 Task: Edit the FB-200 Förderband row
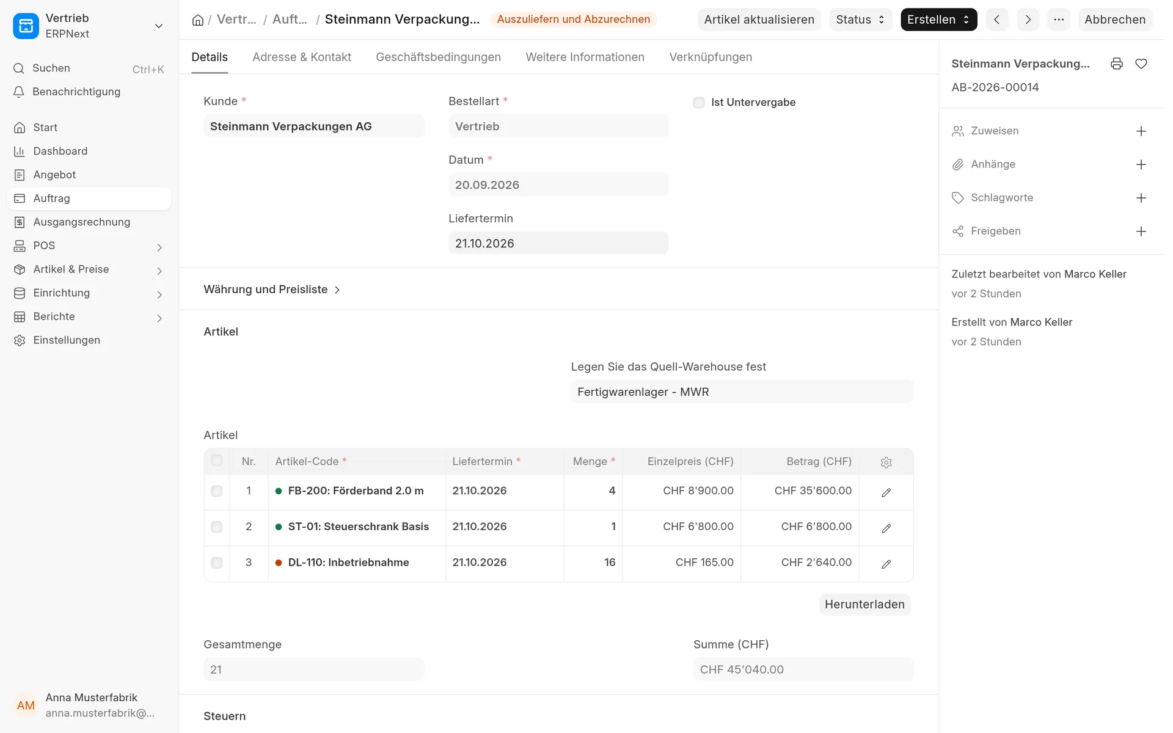coord(886,492)
